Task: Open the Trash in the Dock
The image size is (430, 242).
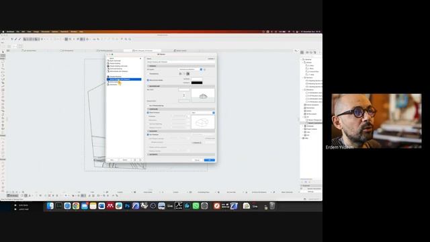Action: (x=272, y=206)
